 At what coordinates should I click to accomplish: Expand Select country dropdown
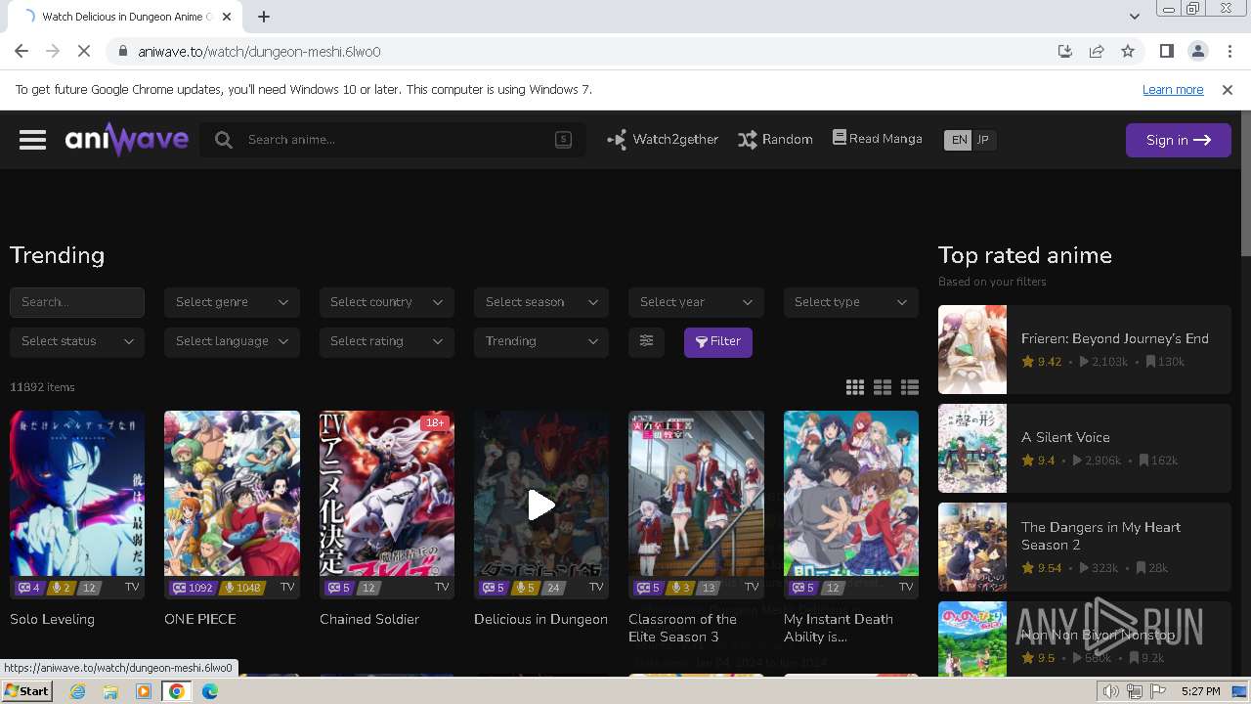click(x=386, y=302)
